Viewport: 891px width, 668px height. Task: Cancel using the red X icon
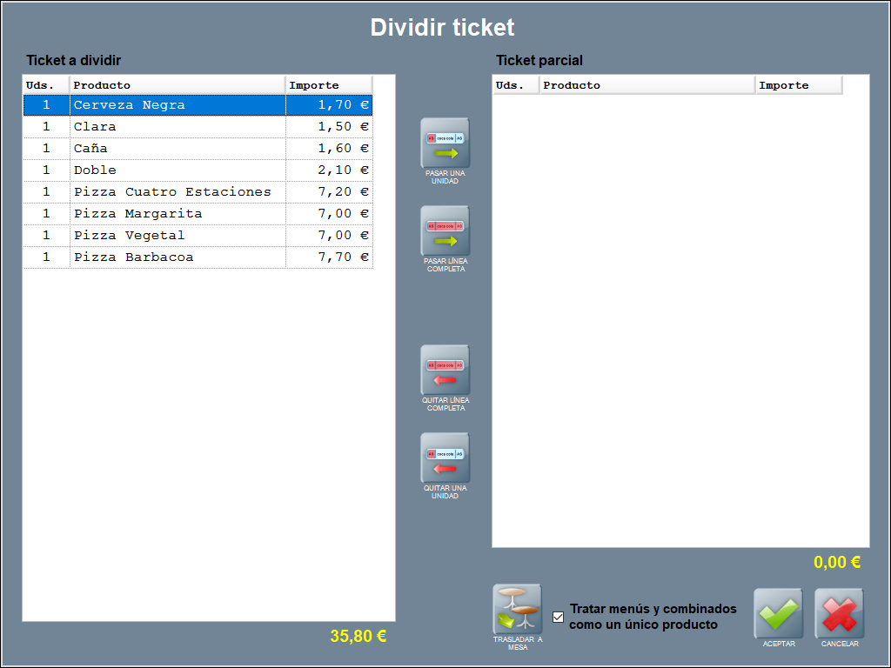pos(839,613)
